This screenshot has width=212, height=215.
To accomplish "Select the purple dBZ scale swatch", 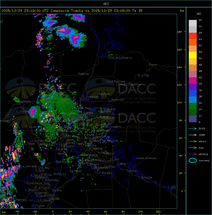I will coord(193,87).
